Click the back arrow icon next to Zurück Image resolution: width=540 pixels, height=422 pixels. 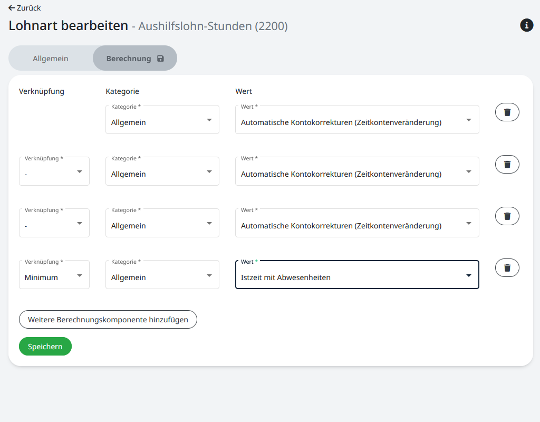coord(12,8)
